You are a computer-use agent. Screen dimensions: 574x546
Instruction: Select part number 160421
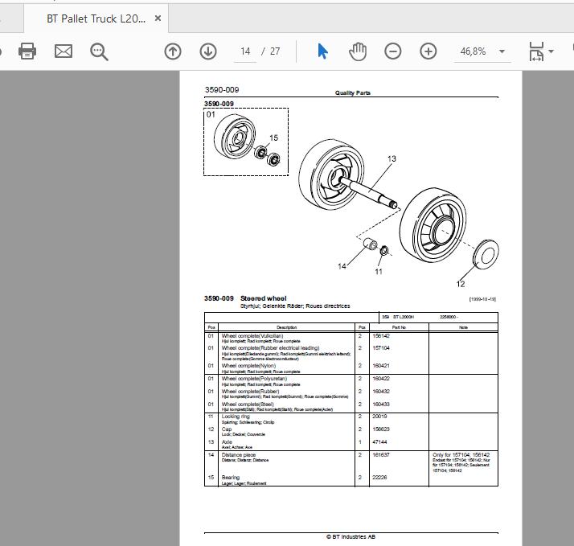click(381, 365)
